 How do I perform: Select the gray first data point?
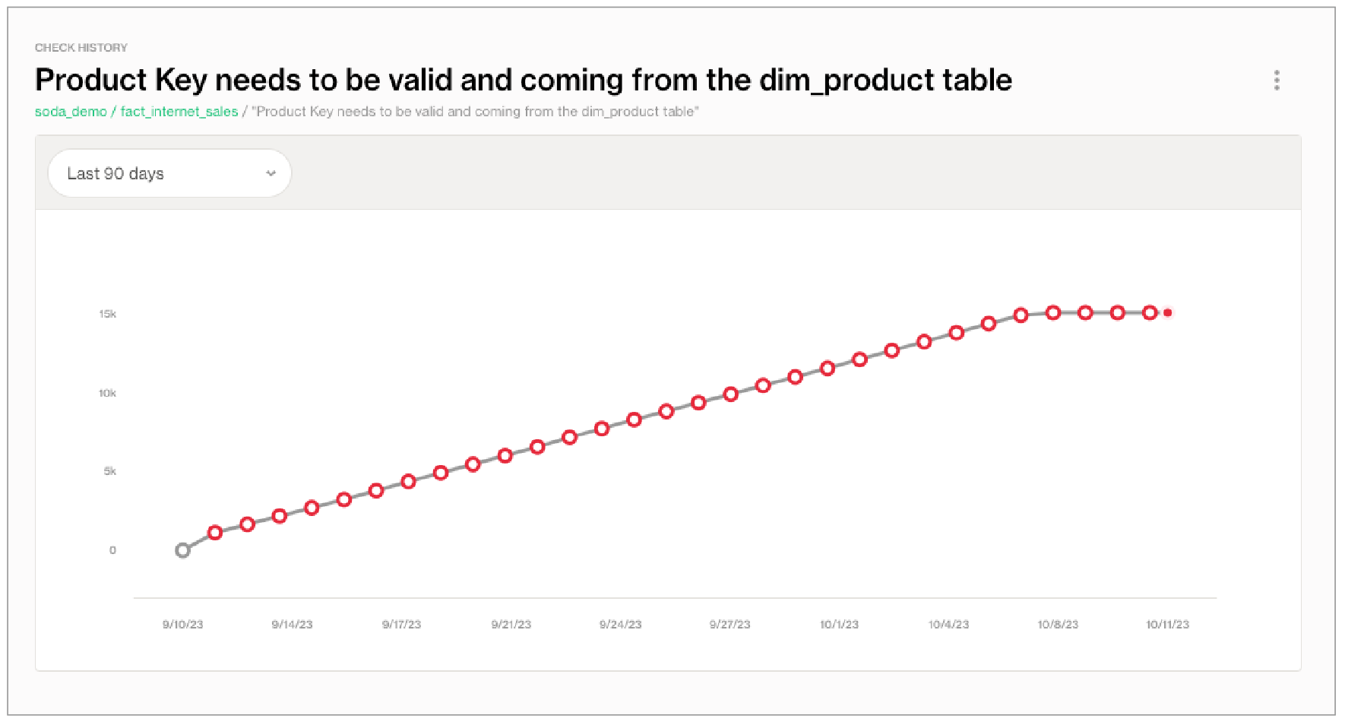pyautogui.click(x=182, y=550)
